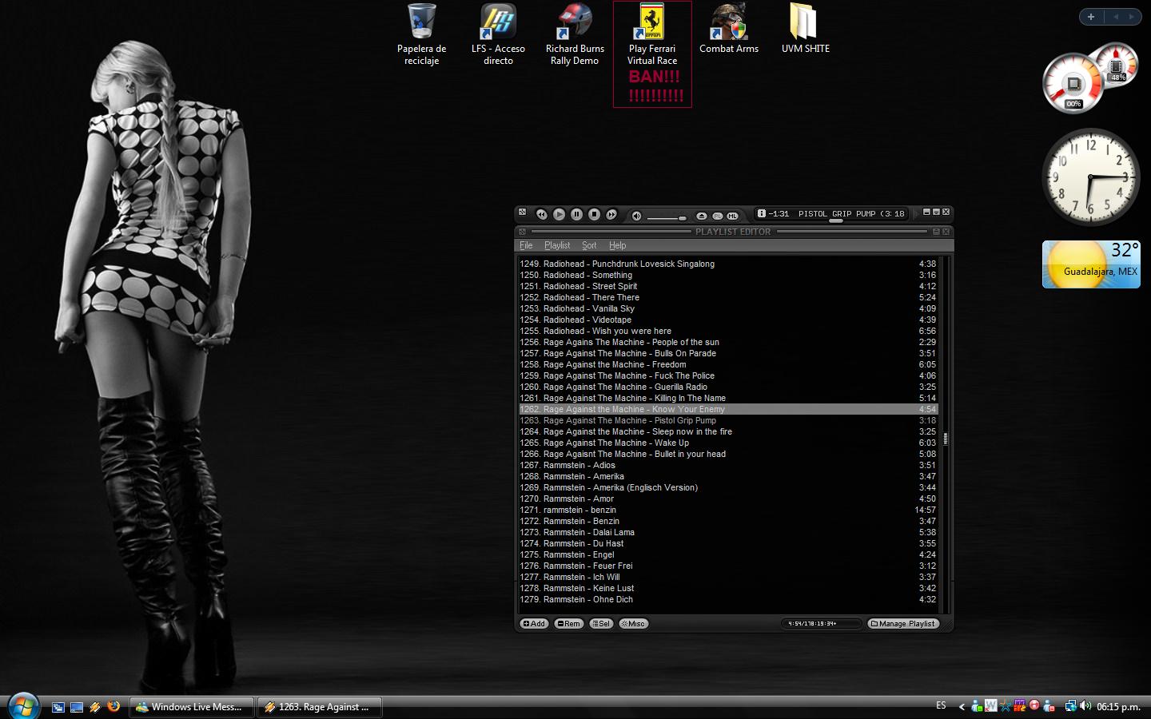Click the Misc button in playlist editor

pos(634,624)
